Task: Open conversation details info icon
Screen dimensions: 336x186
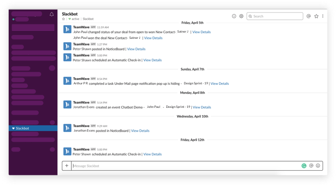Action: coord(234,16)
